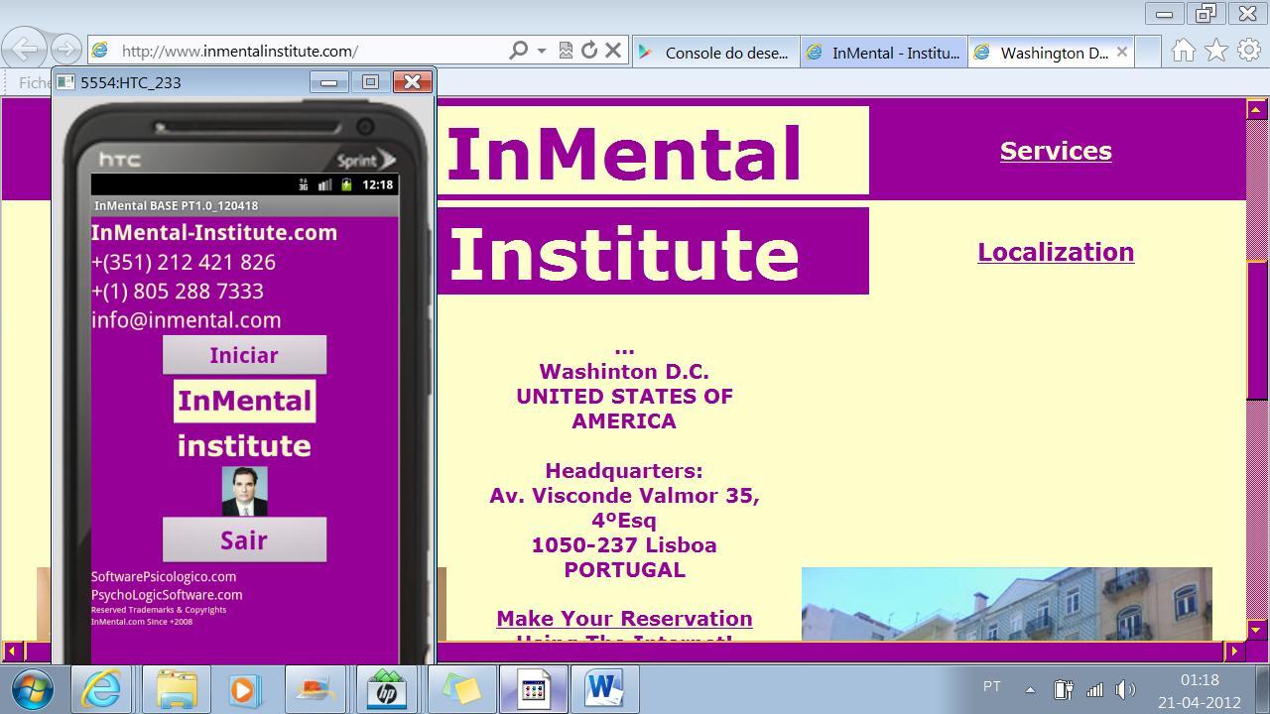Click page vertical scrollbar down arrow
This screenshot has width=1270, height=714.
(x=1256, y=630)
